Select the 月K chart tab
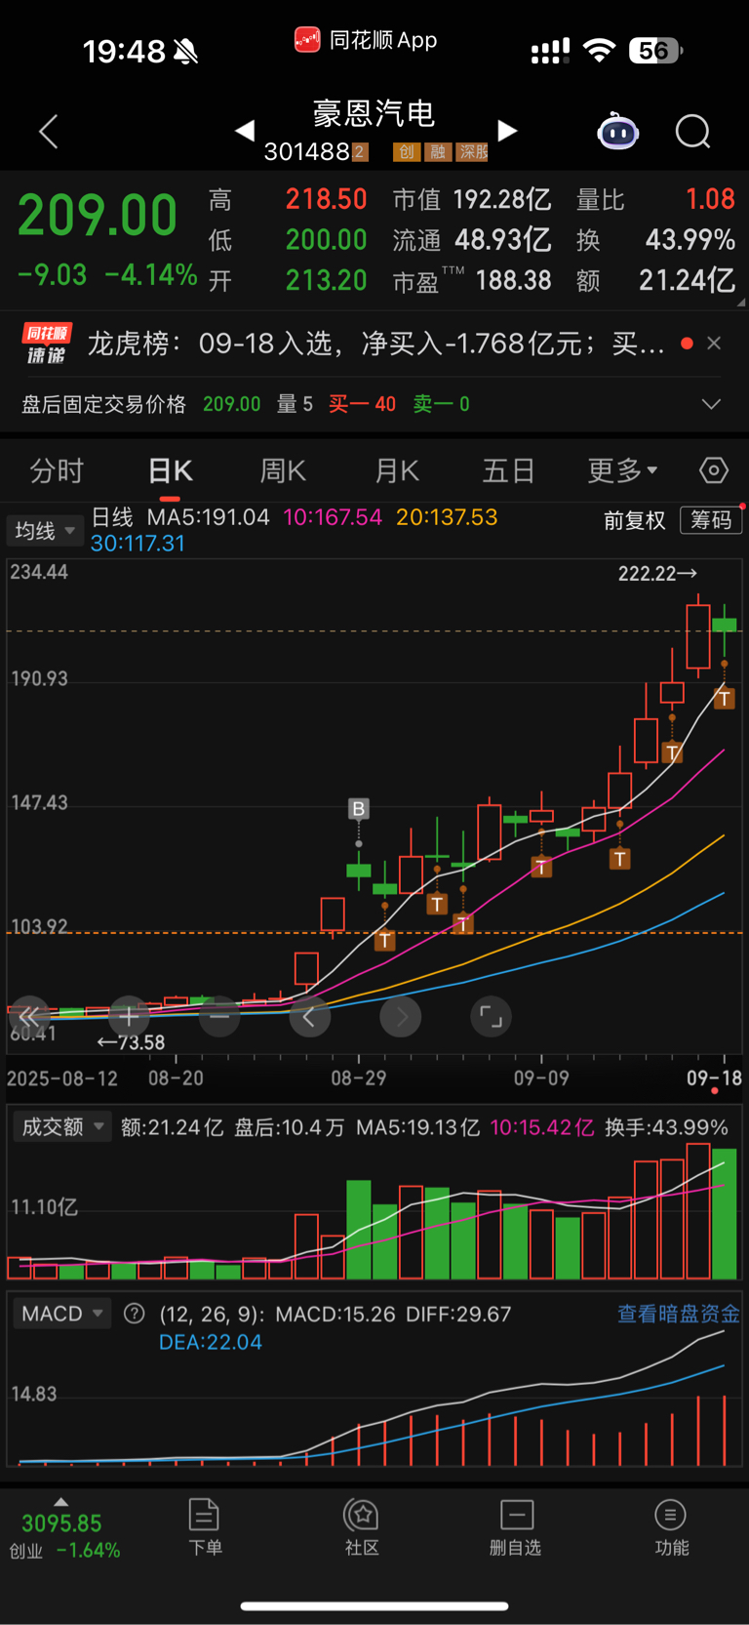Screen dimensions: 749x1625 point(397,471)
